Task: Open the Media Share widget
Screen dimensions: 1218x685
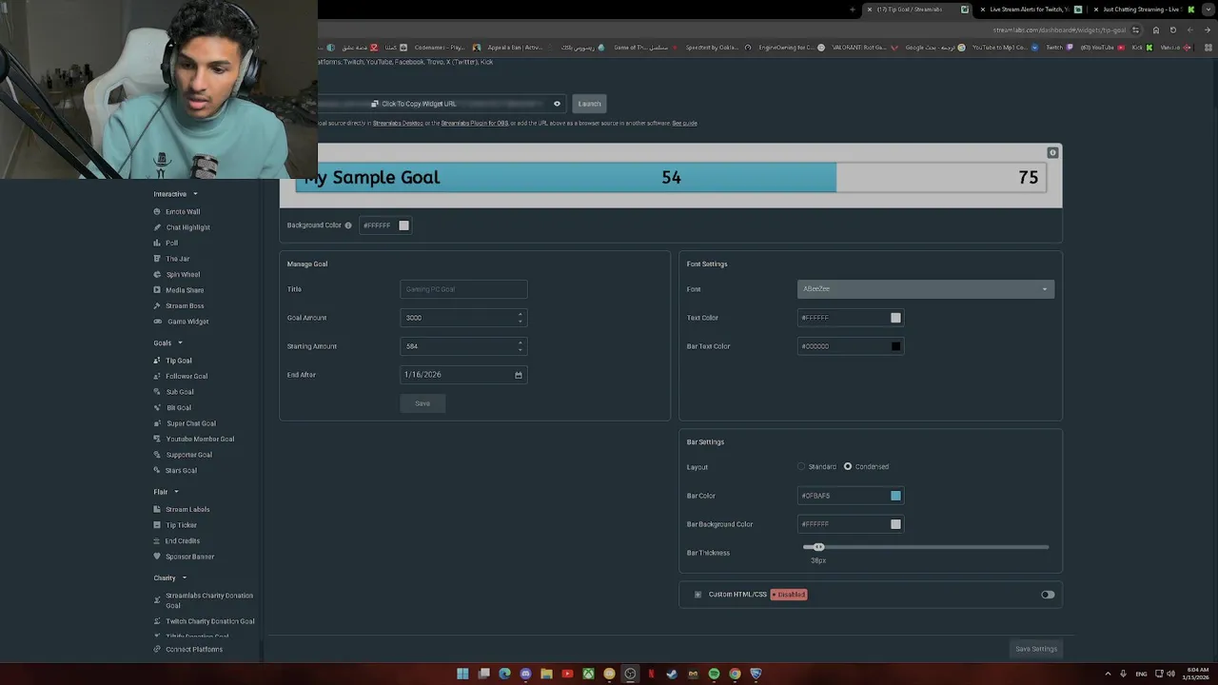Action: [185, 290]
